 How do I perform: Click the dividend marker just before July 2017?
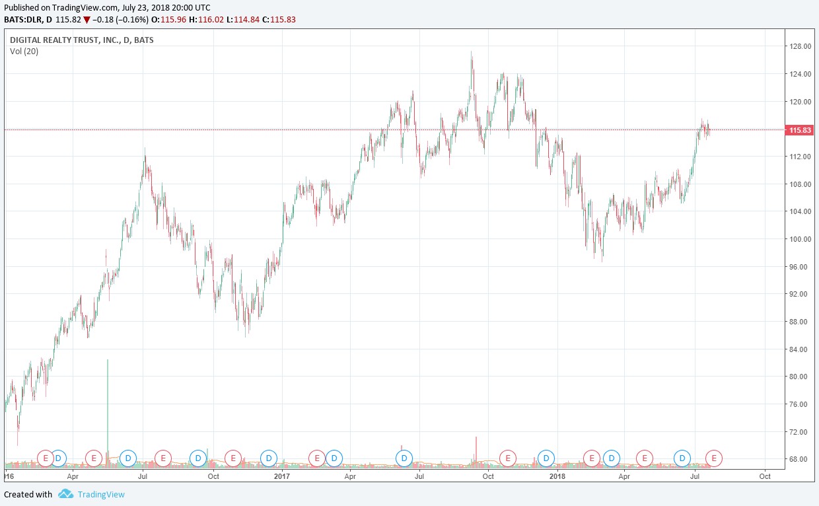404,458
